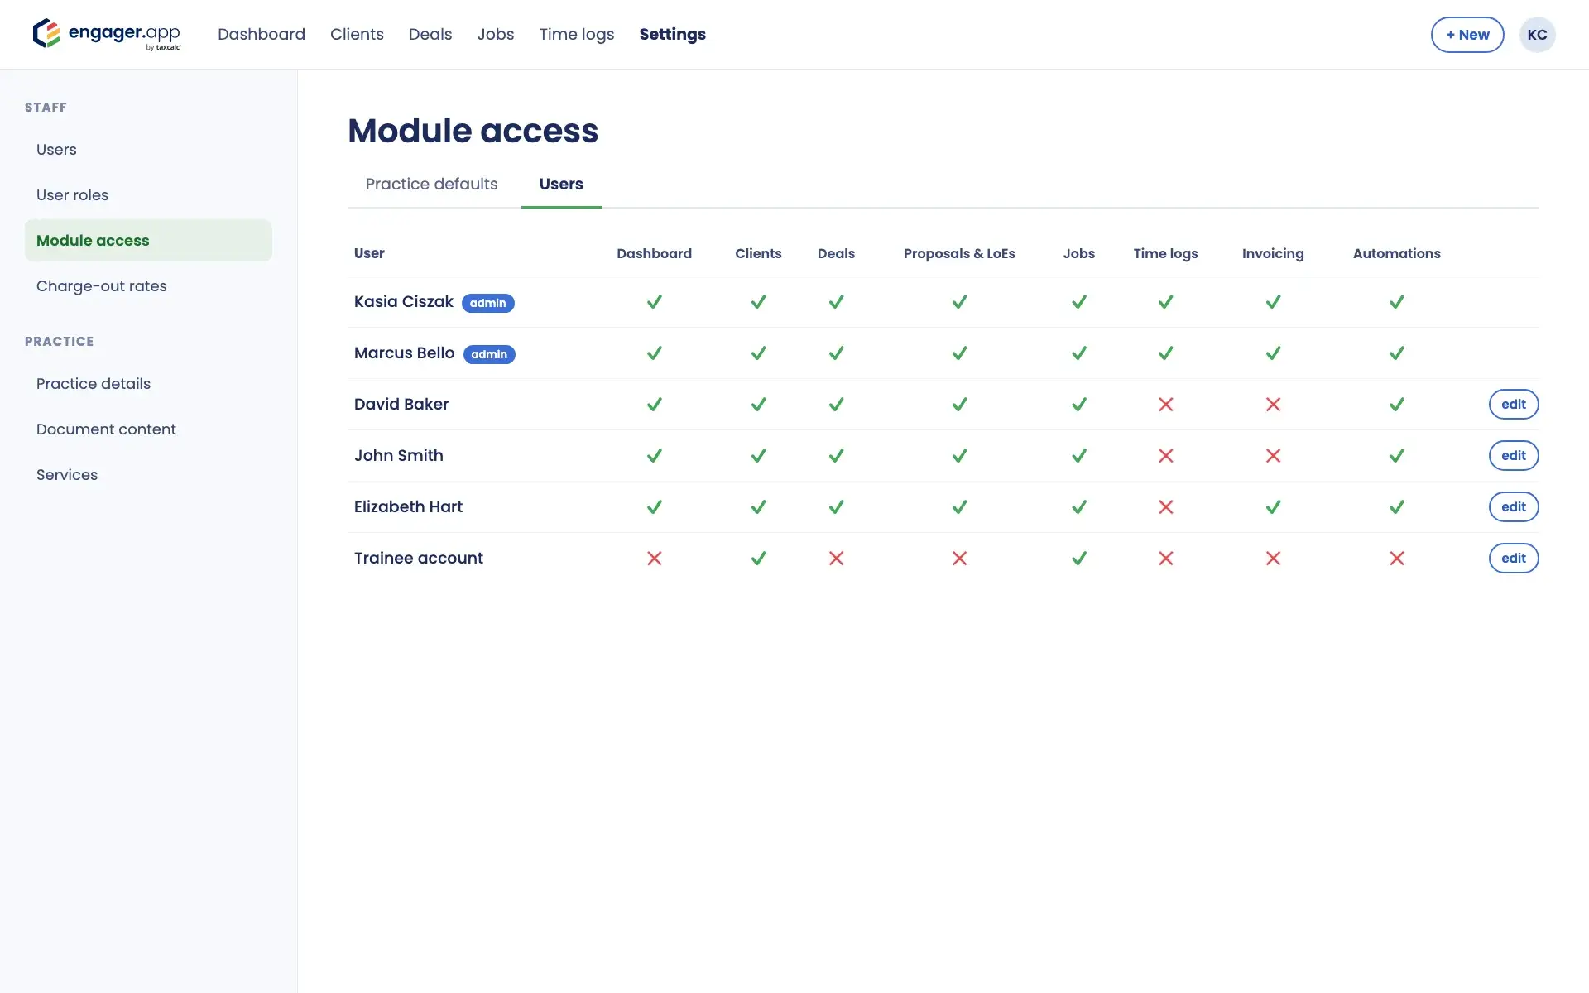This screenshot has height=993, width=1589.
Task: Go to Clients in the top navigation
Action: tap(357, 34)
